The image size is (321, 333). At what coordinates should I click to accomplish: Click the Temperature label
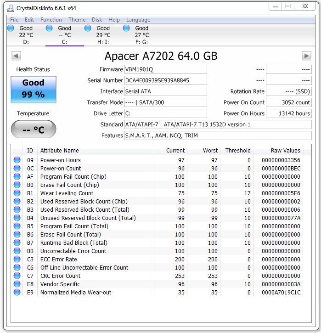(33, 113)
